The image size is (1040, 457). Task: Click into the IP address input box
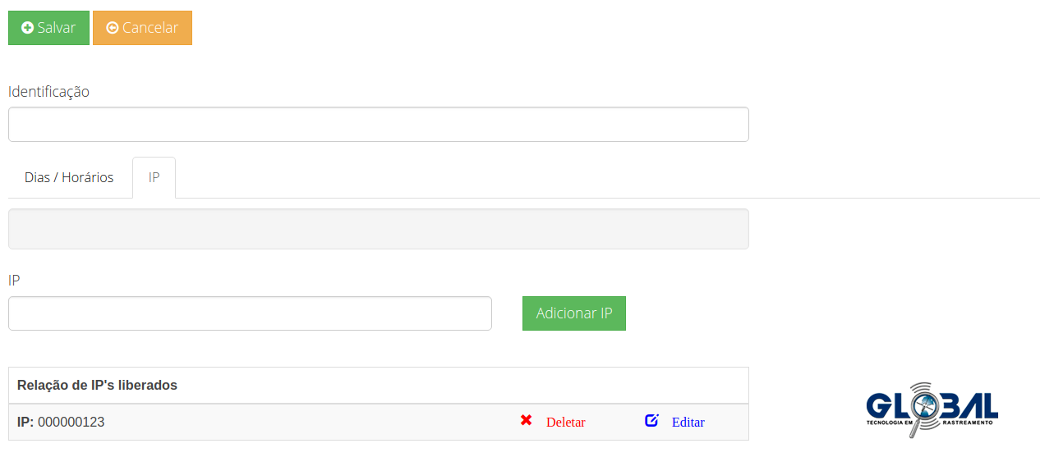[250, 313]
